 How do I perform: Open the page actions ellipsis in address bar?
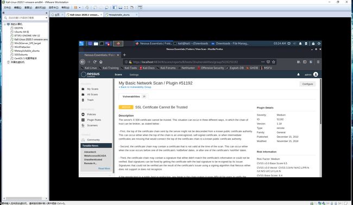[263, 62]
